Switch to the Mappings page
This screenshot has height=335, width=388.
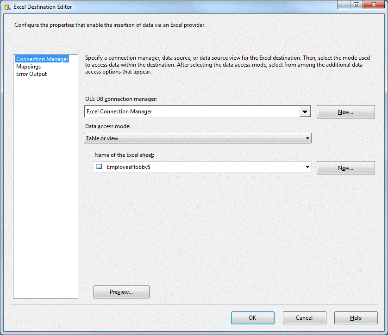tap(28, 67)
